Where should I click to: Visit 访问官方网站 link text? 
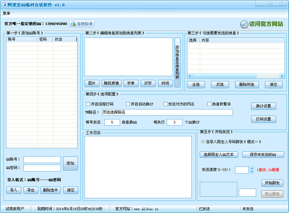click(266, 24)
